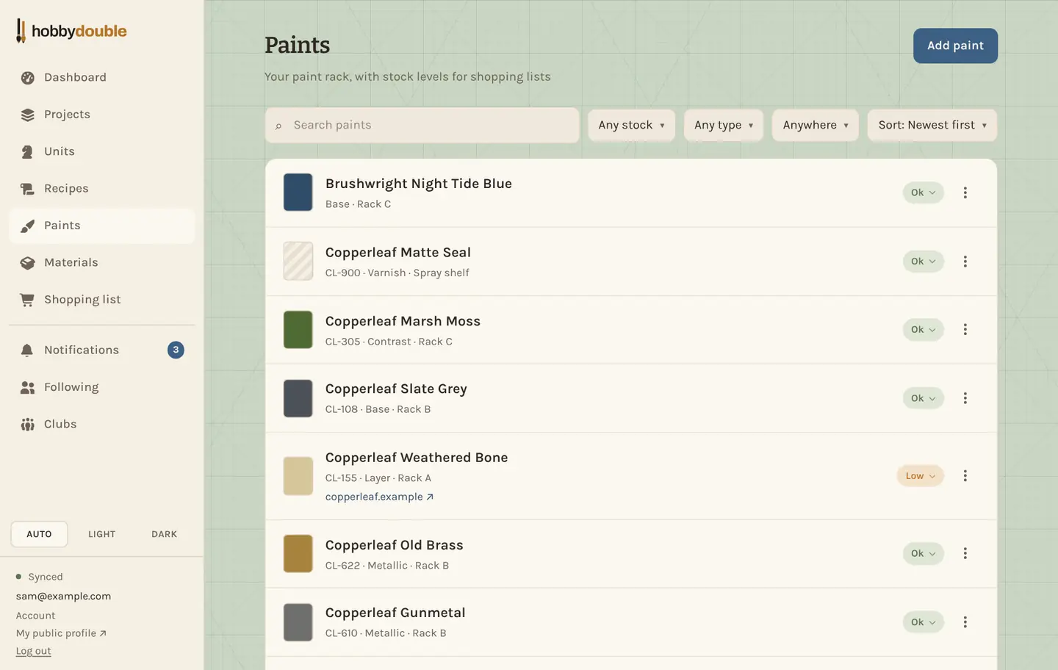Open more options for Copperleaf Marsh Moss
1058x670 pixels.
click(x=965, y=330)
